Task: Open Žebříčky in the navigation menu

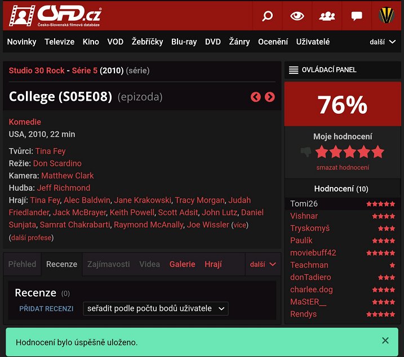Action: pyautogui.click(x=147, y=42)
